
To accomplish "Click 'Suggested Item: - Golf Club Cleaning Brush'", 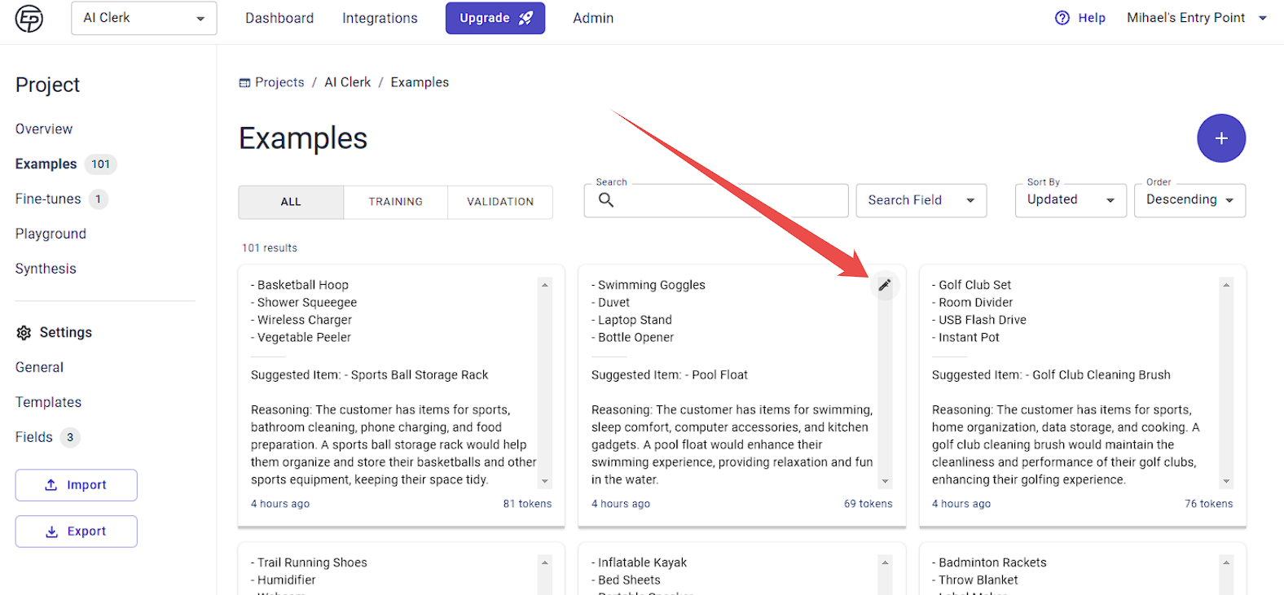I will pyautogui.click(x=1051, y=375).
